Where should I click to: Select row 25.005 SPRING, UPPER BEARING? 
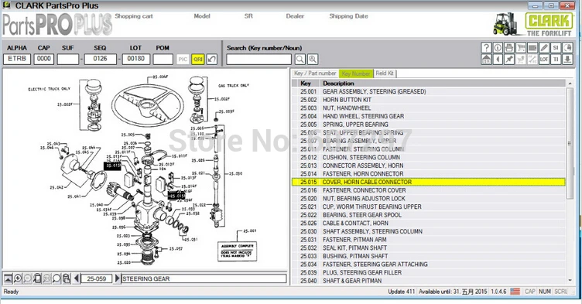point(428,125)
